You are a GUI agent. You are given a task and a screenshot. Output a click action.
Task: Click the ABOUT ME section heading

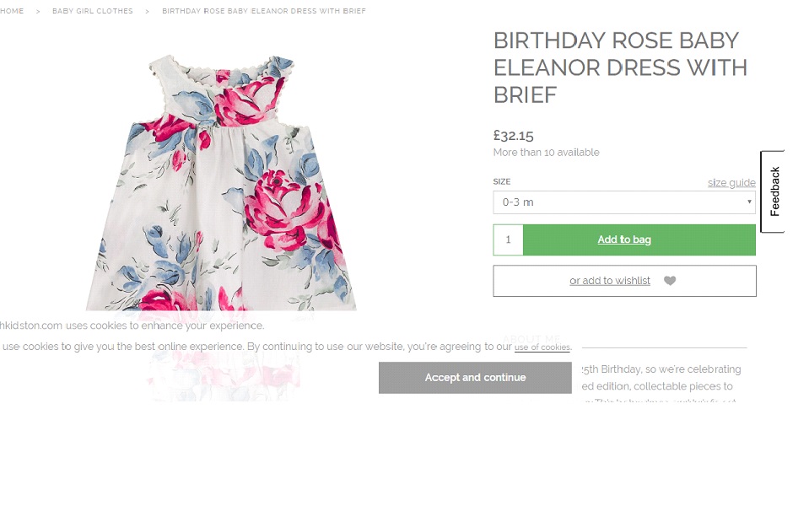coord(531,339)
